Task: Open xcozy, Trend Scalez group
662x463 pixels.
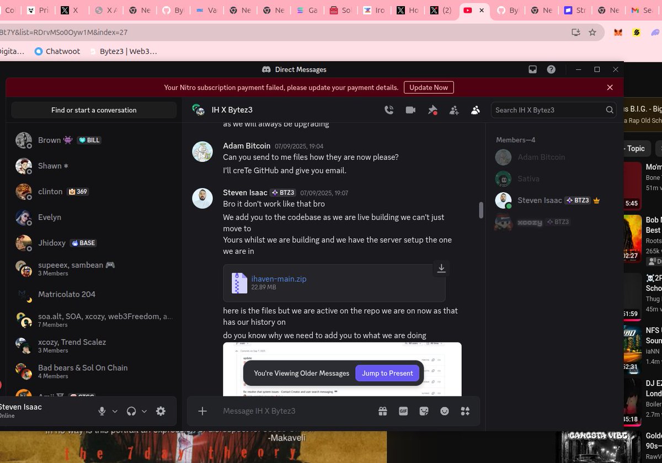Action: [94, 346]
